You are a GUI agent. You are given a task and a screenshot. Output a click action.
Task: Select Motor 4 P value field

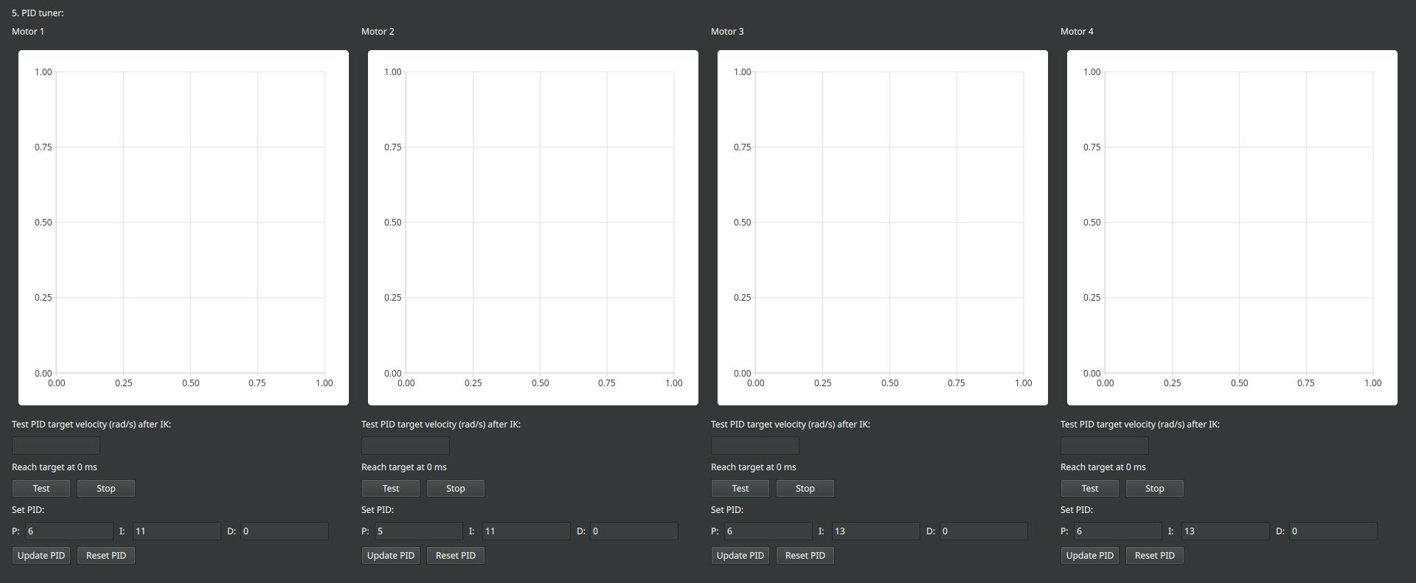coord(1118,531)
